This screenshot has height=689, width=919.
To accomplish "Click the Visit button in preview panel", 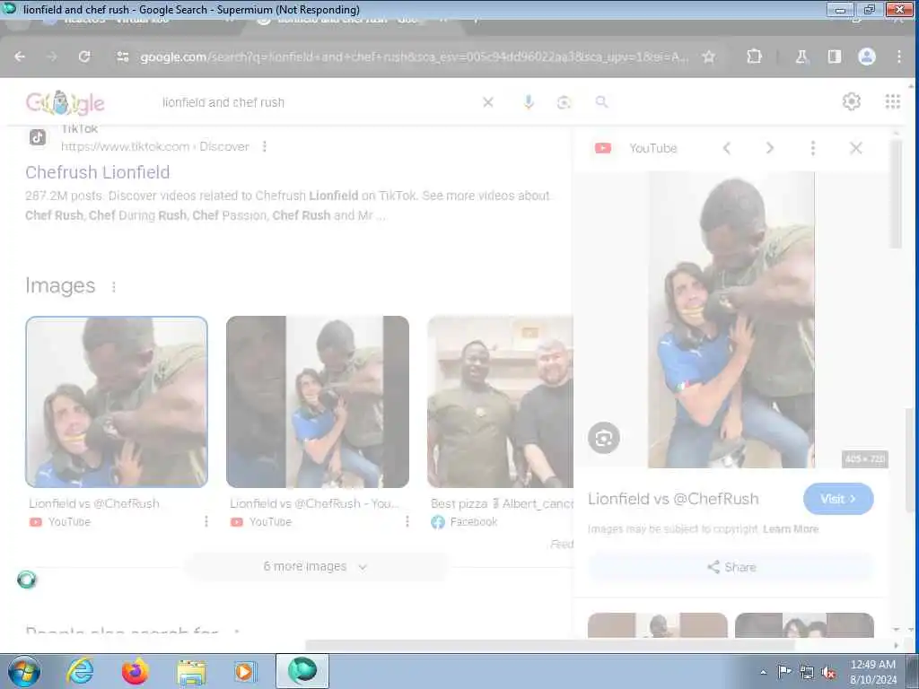I will [838, 499].
